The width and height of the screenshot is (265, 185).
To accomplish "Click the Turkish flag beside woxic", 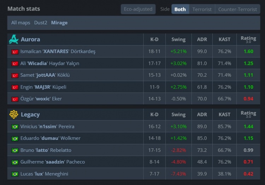I will [15, 99].
